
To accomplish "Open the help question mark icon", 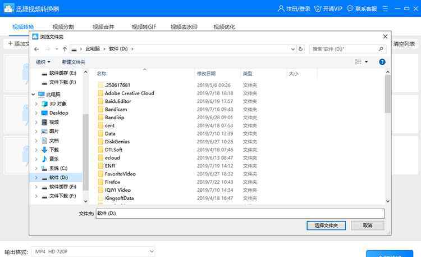I will pos(382,62).
